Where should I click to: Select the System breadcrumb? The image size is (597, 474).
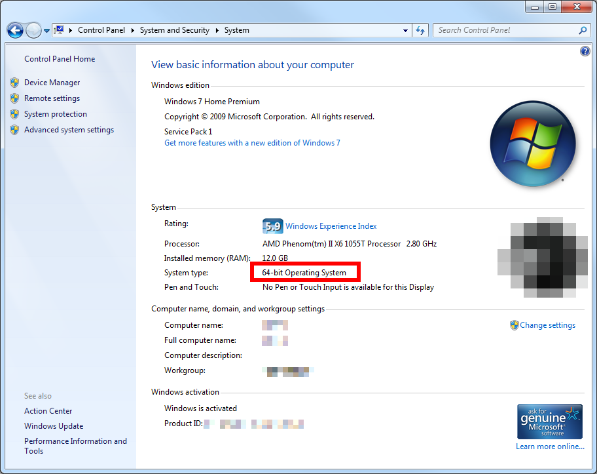point(236,30)
